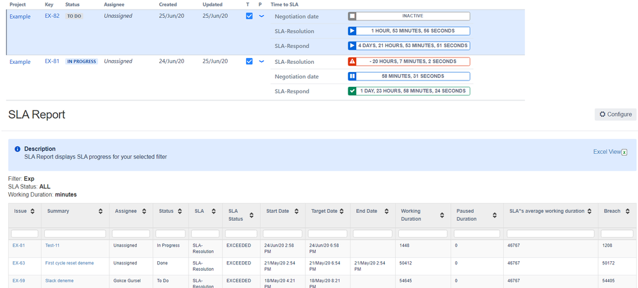This screenshot has width=638, height=288.
Task: Focus the Issue column filter field
Action: tap(24, 234)
